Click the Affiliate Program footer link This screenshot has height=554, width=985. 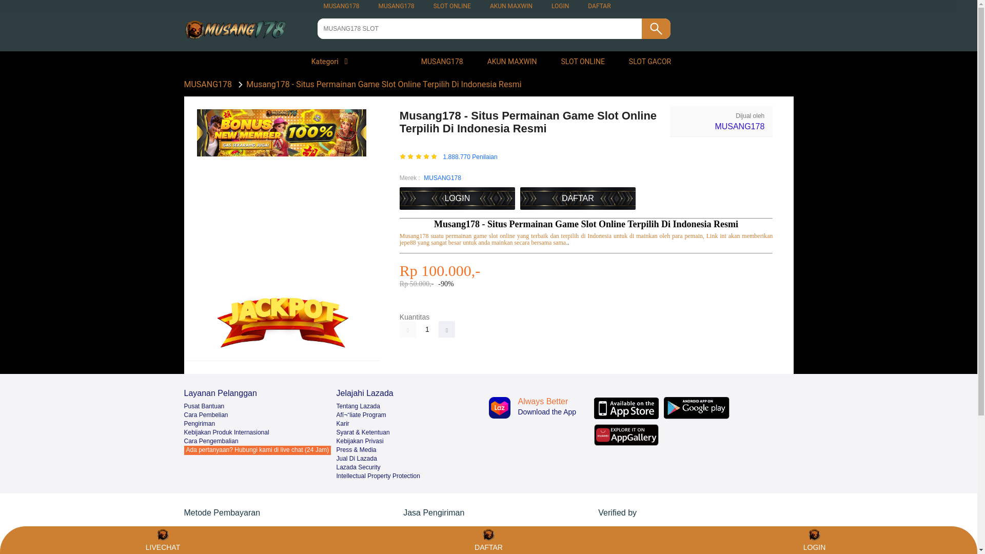pyautogui.click(x=361, y=415)
